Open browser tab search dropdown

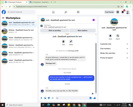click(x=2, y=2)
